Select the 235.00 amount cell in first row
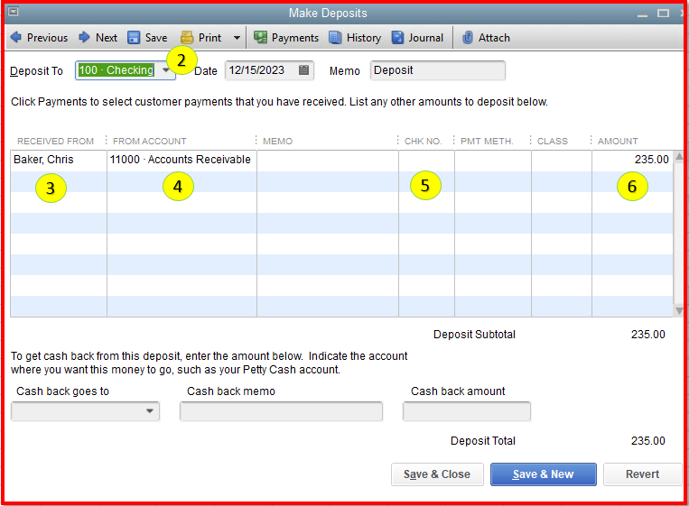Screen dimensions: 689x506 tap(632, 161)
